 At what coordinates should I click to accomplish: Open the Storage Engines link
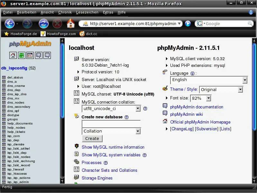(x=97, y=178)
